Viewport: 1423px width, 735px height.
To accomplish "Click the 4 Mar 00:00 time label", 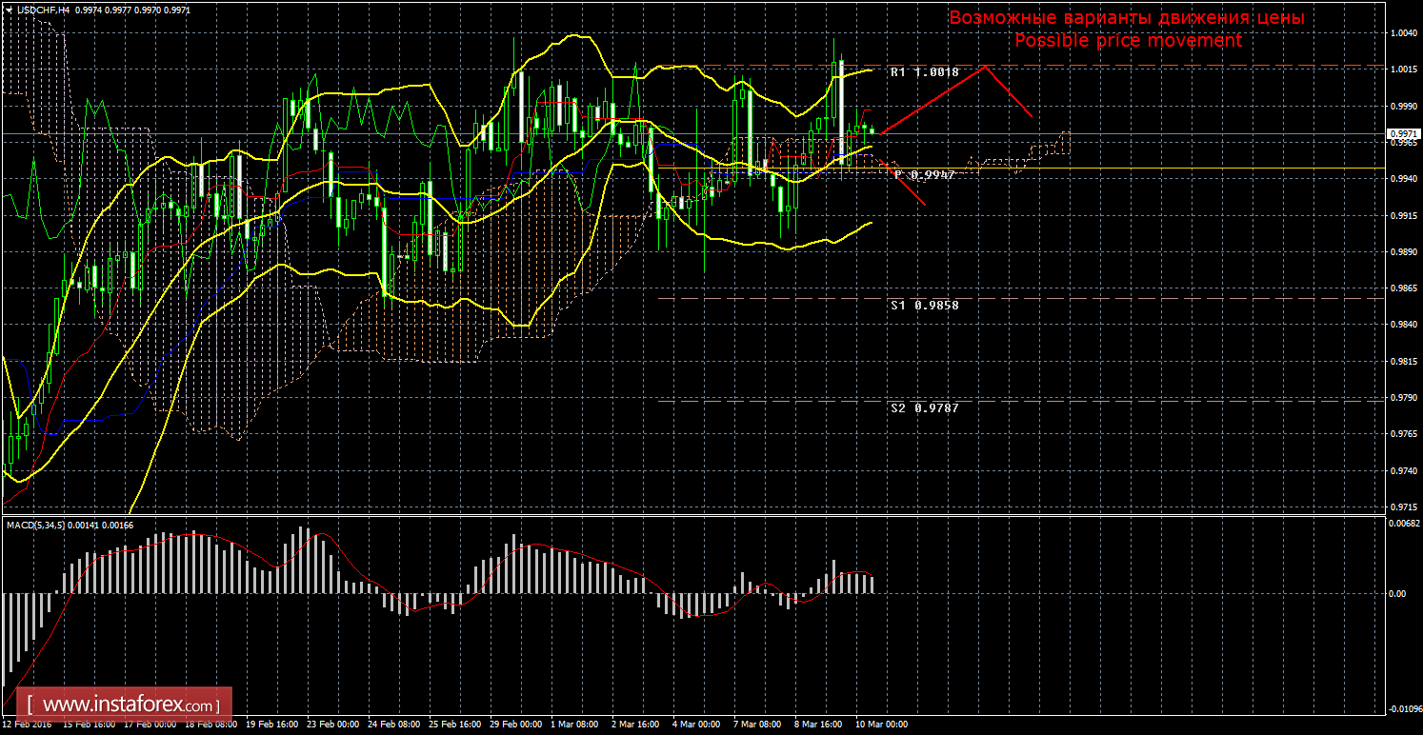I will (697, 725).
